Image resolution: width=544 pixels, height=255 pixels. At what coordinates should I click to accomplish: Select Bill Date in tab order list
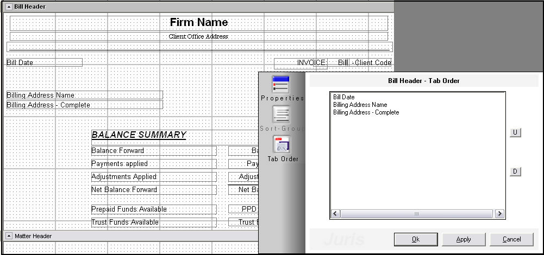[x=344, y=97]
